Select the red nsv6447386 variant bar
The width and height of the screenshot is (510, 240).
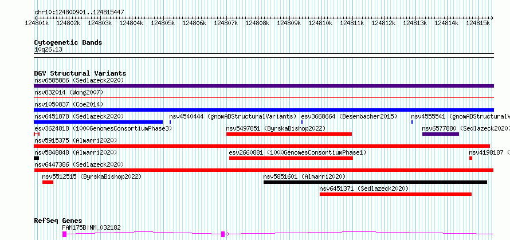(264, 170)
